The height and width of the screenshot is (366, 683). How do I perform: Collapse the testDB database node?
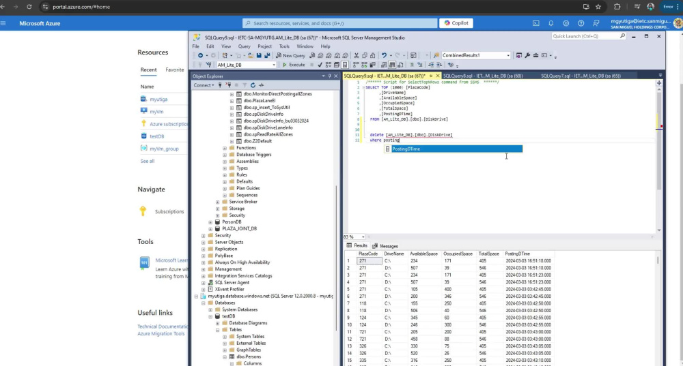[x=210, y=316]
